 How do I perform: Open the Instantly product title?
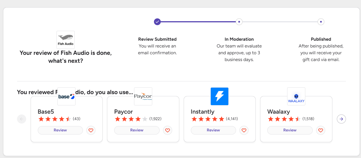[x=203, y=112]
